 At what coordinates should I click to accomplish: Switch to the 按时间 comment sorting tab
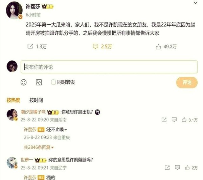(36, 100)
